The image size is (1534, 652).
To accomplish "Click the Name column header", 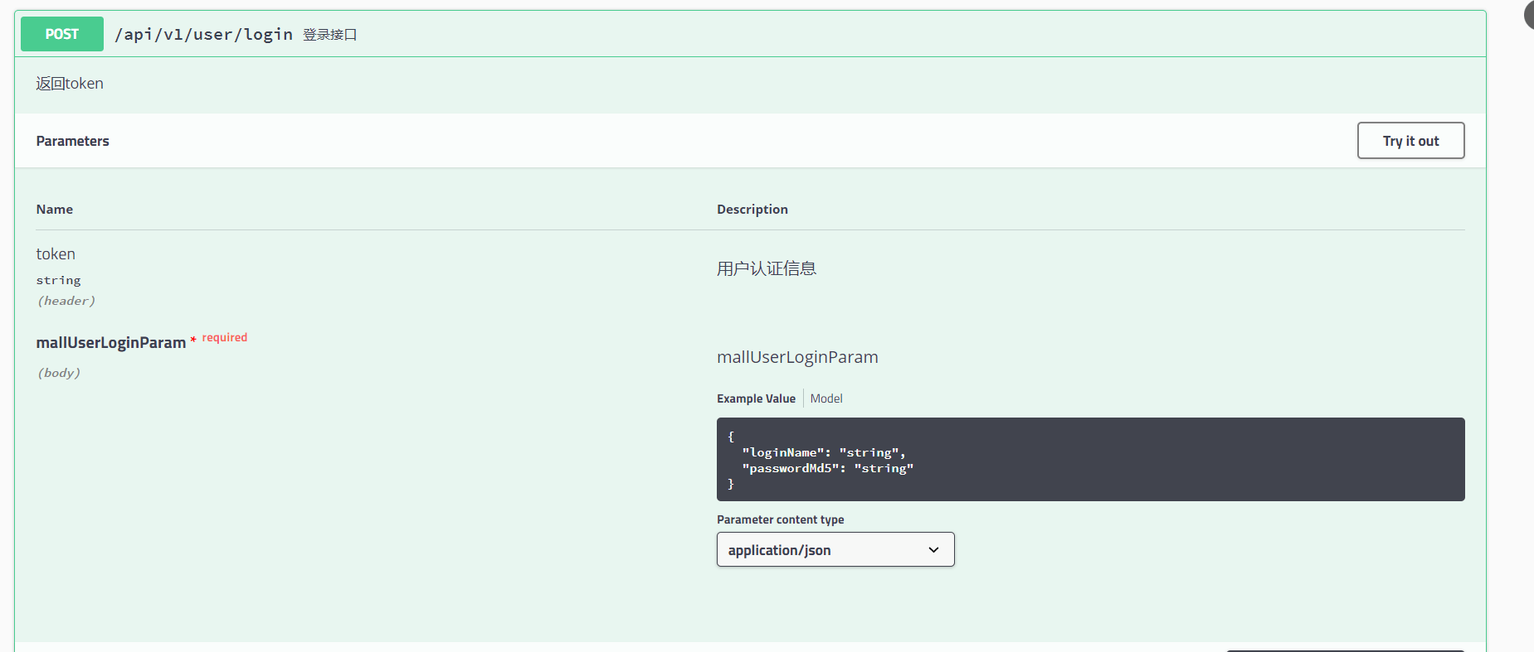I will (55, 210).
